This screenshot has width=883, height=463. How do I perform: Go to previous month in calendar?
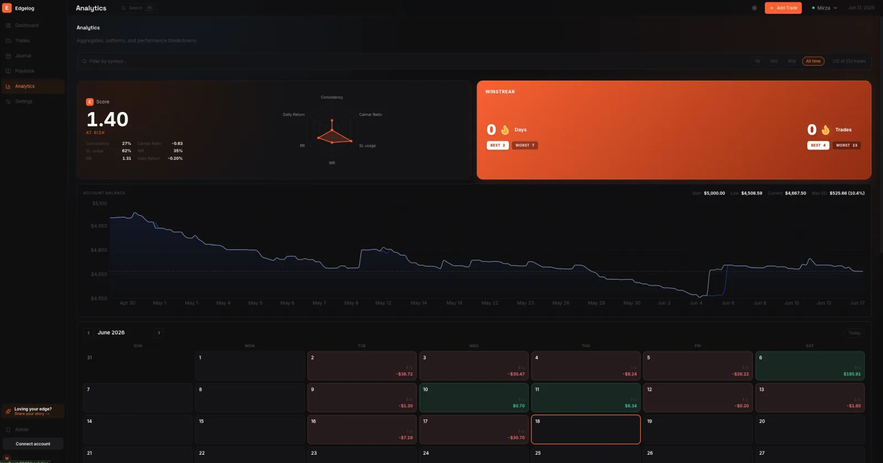88,333
